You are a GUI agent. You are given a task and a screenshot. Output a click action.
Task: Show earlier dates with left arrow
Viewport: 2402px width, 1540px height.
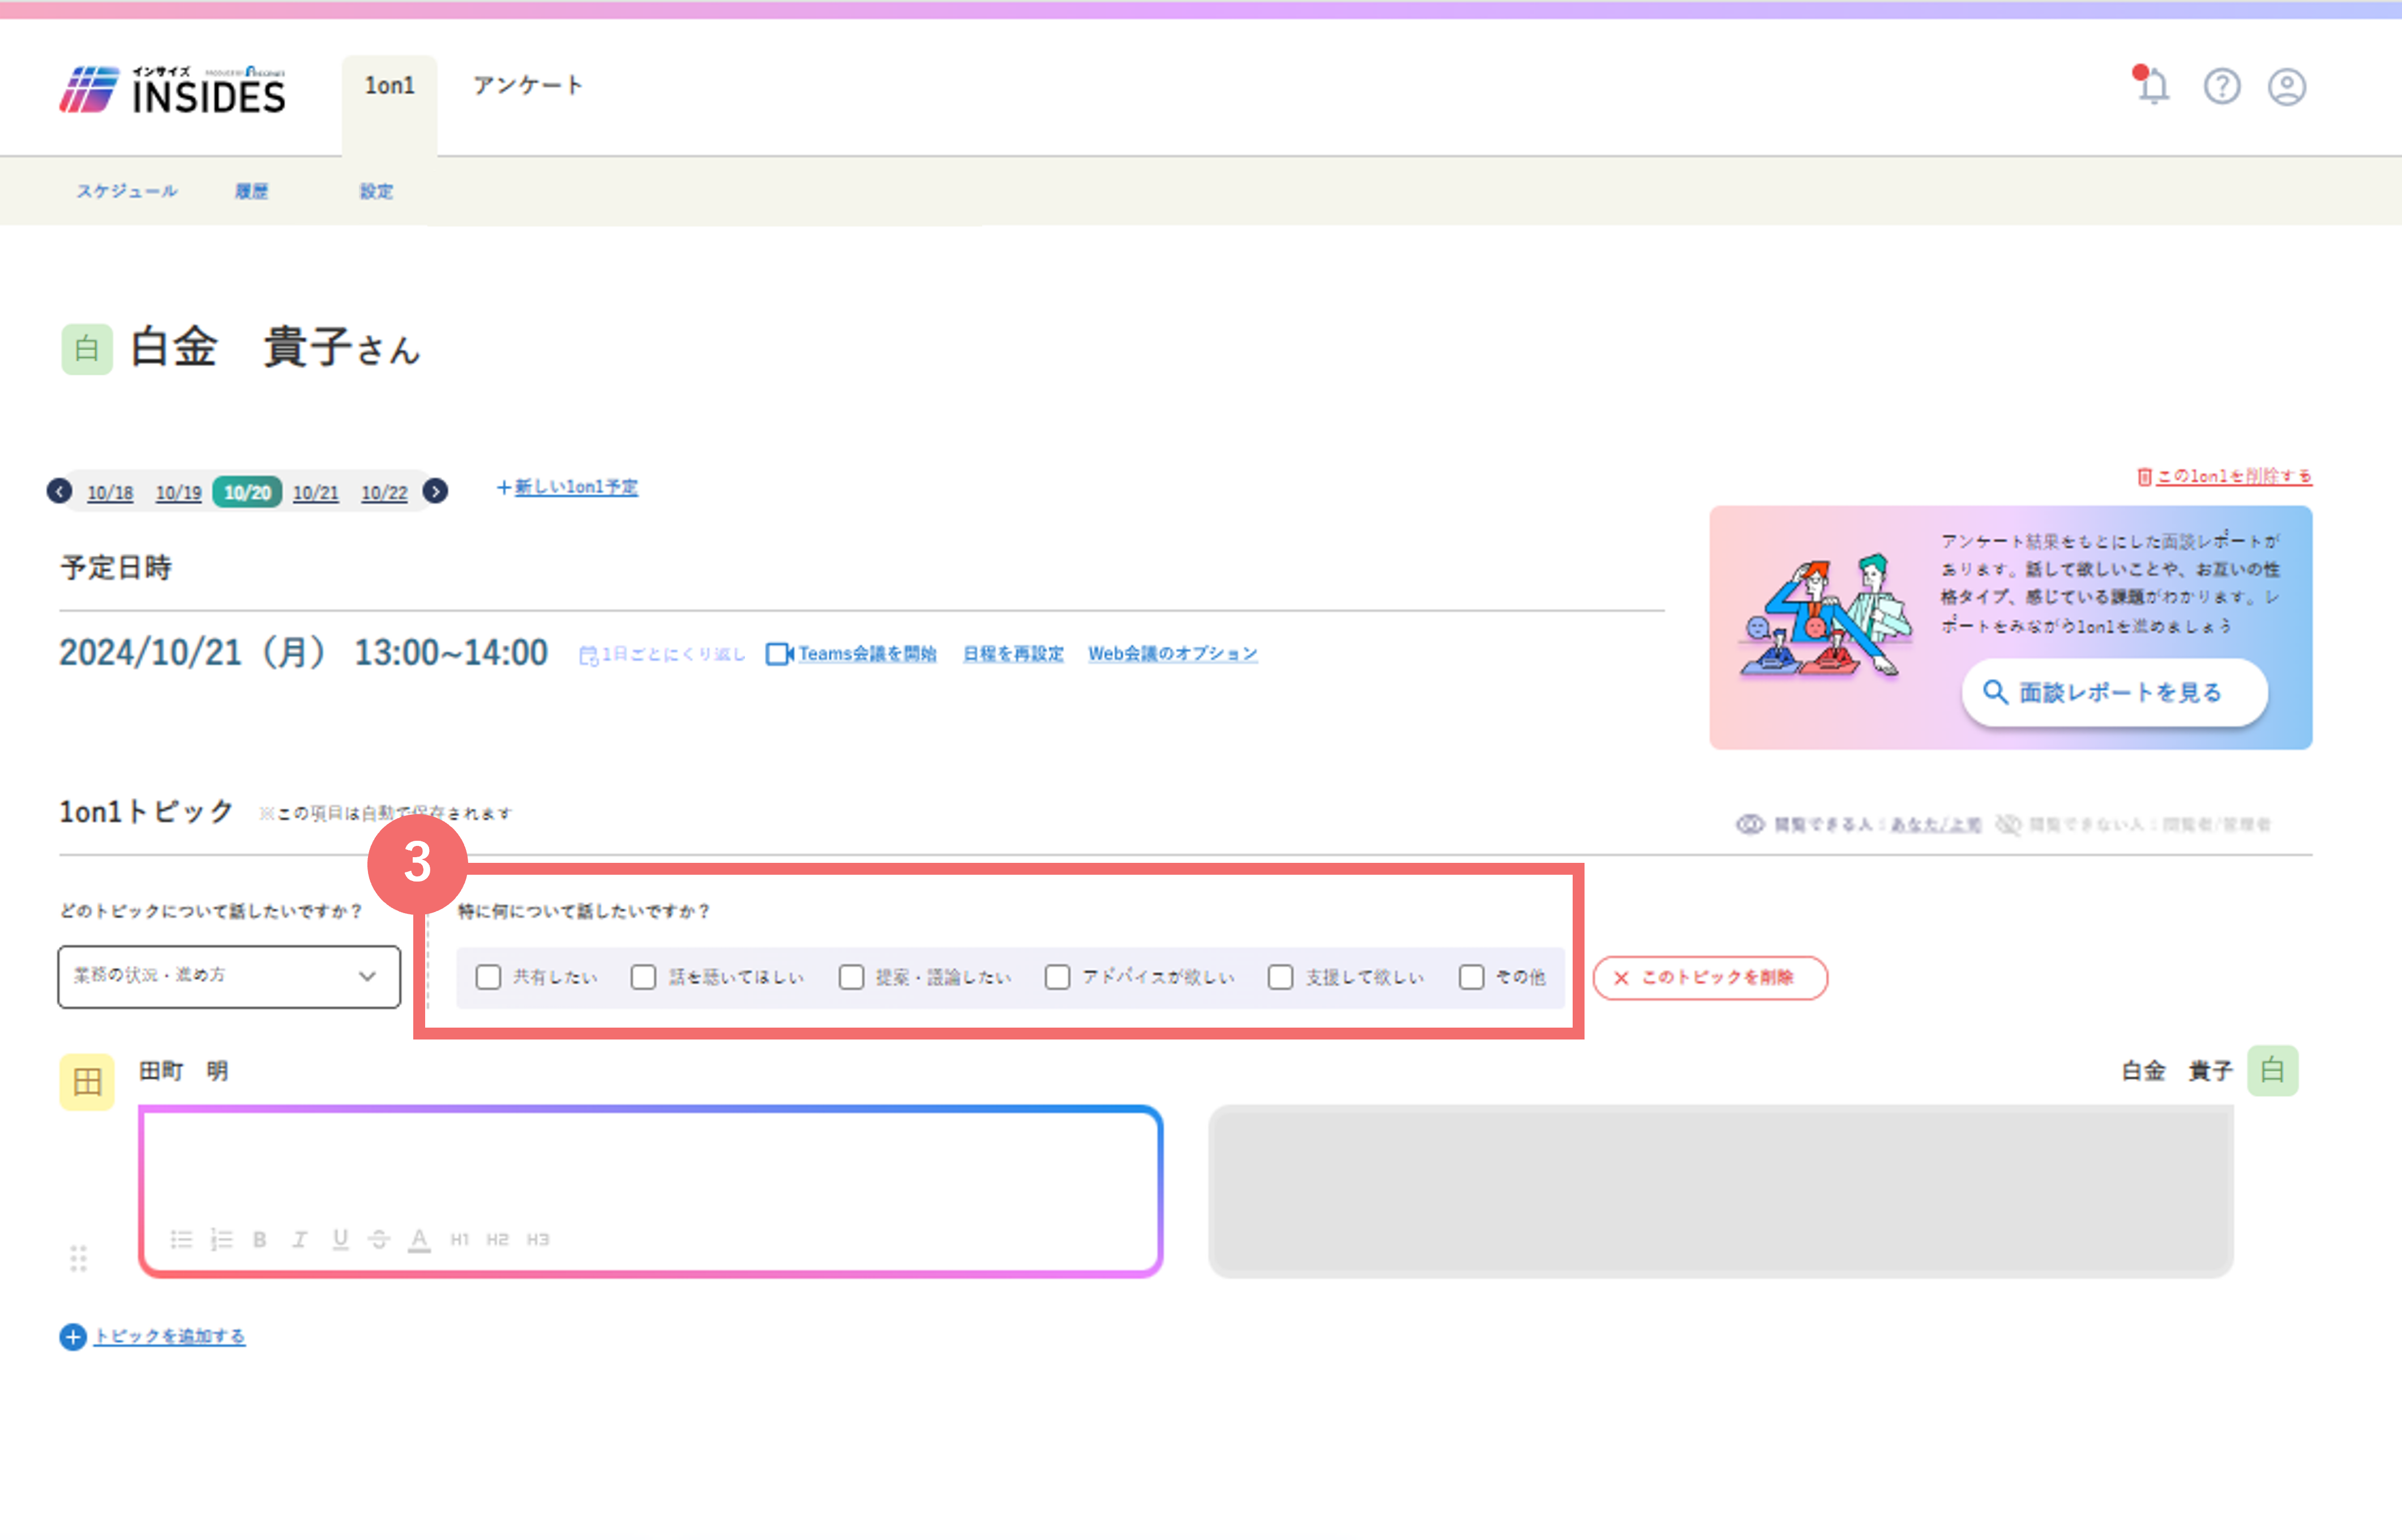pyautogui.click(x=59, y=491)
